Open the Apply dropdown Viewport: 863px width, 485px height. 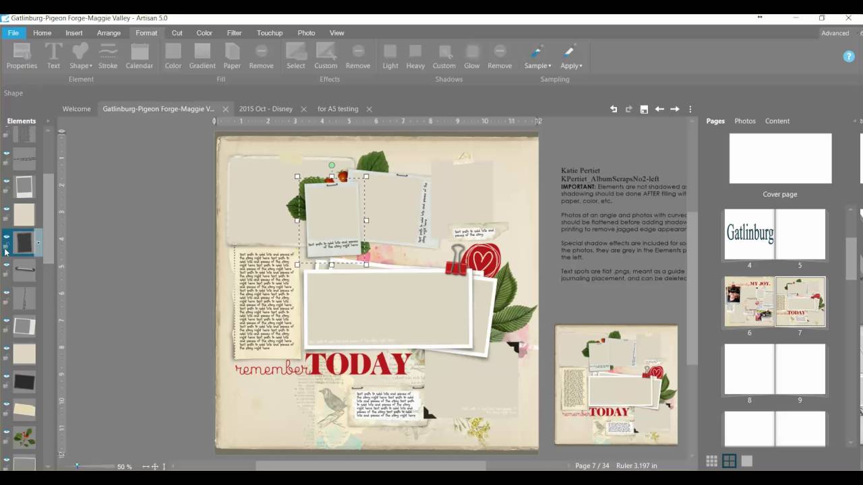point(571,56)
